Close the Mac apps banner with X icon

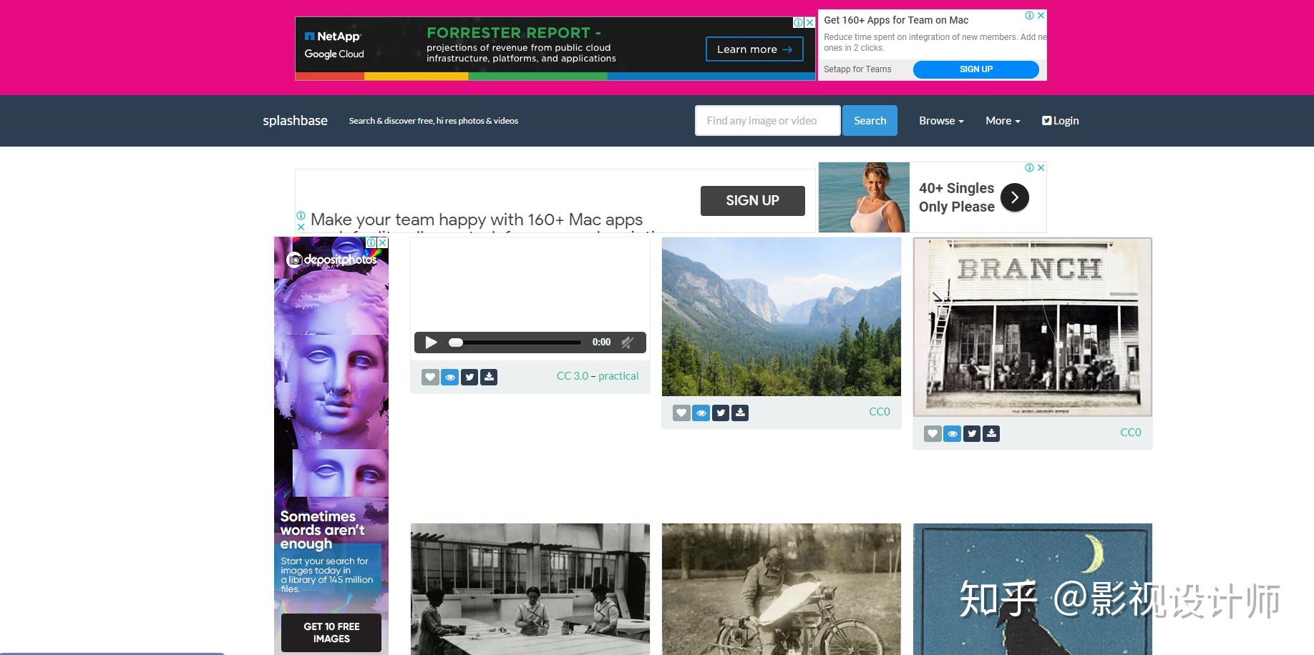(x=301, y=227)
